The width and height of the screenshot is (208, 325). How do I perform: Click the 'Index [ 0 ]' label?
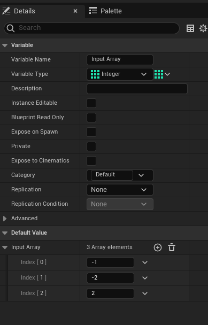[x=34, y=262]
